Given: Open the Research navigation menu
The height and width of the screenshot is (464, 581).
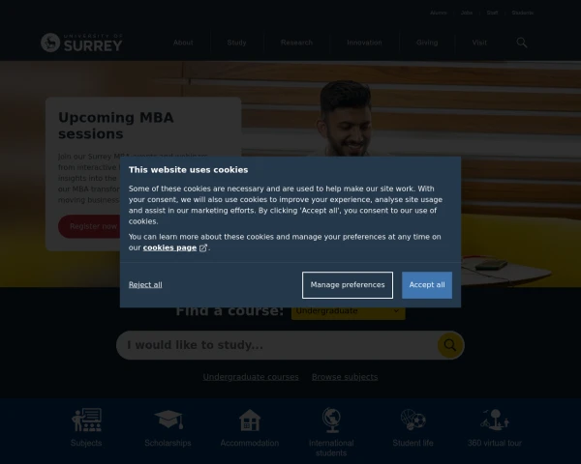Looking at the screenshot, I should coord(297,43).
